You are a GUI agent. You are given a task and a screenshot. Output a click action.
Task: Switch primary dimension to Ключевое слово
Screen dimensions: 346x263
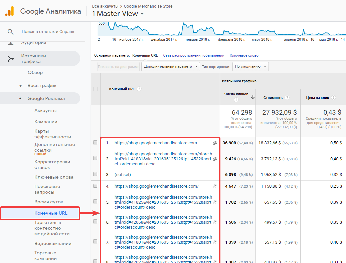(x=244, y=56)
